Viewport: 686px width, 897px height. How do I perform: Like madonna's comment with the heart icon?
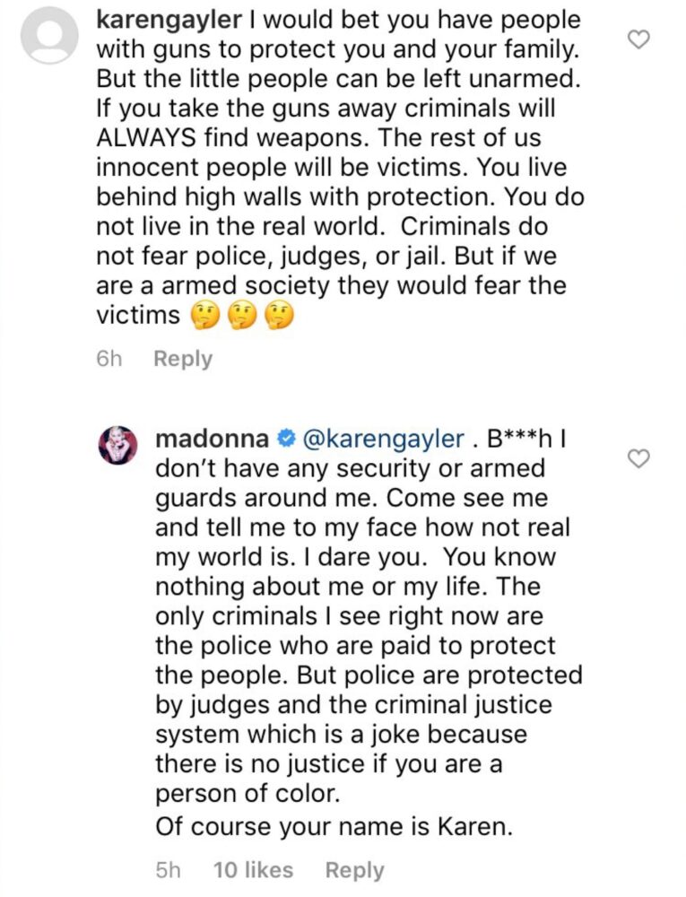pyautogui.click(x=638, y=458)
